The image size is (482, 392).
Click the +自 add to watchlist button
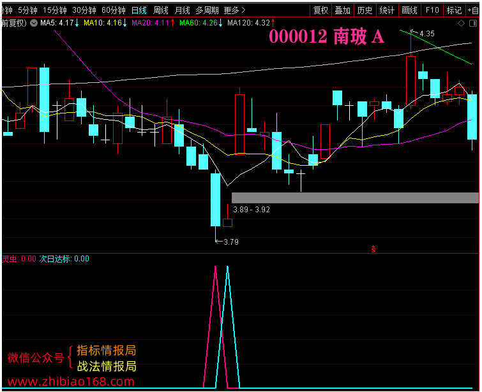473,10
